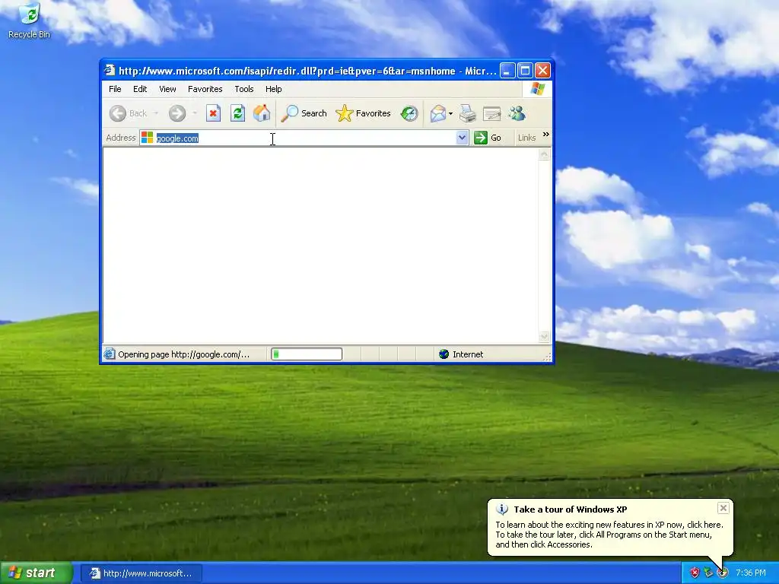Click the google.com address field

[x=306, y=138]
